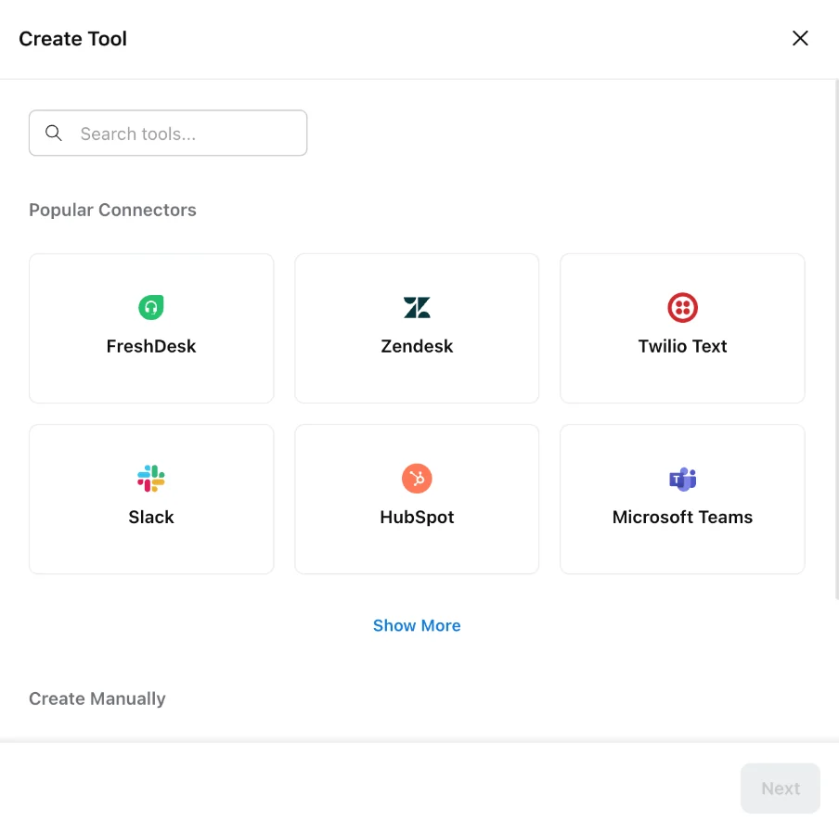Click the Zendesk logo icon
Image resolution: width=839 pixels, height=833 pixels.
point(417,307)
